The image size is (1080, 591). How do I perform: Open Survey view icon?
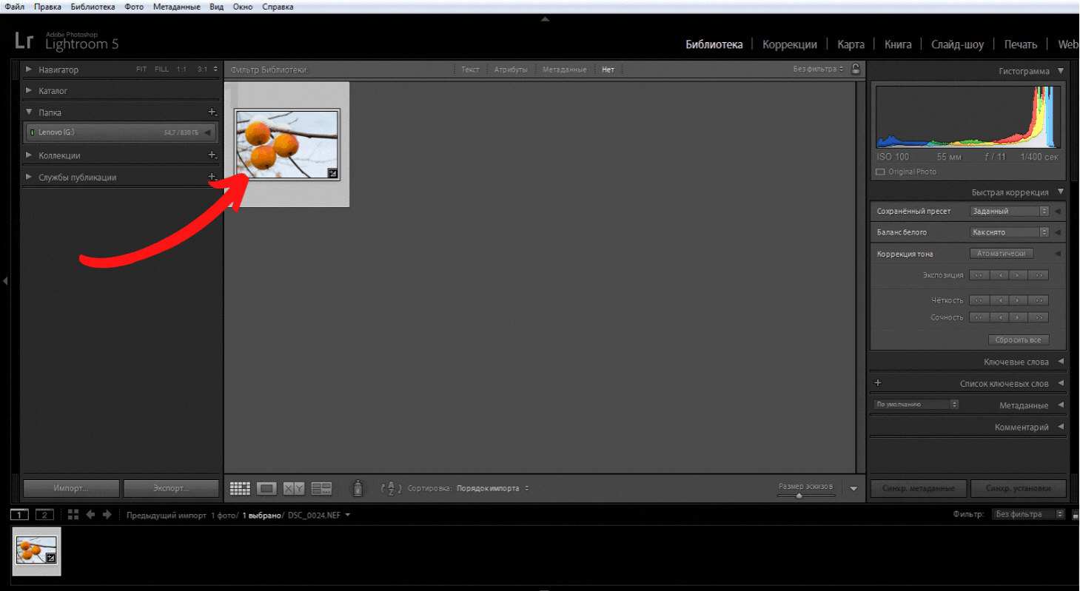(321, 488)
